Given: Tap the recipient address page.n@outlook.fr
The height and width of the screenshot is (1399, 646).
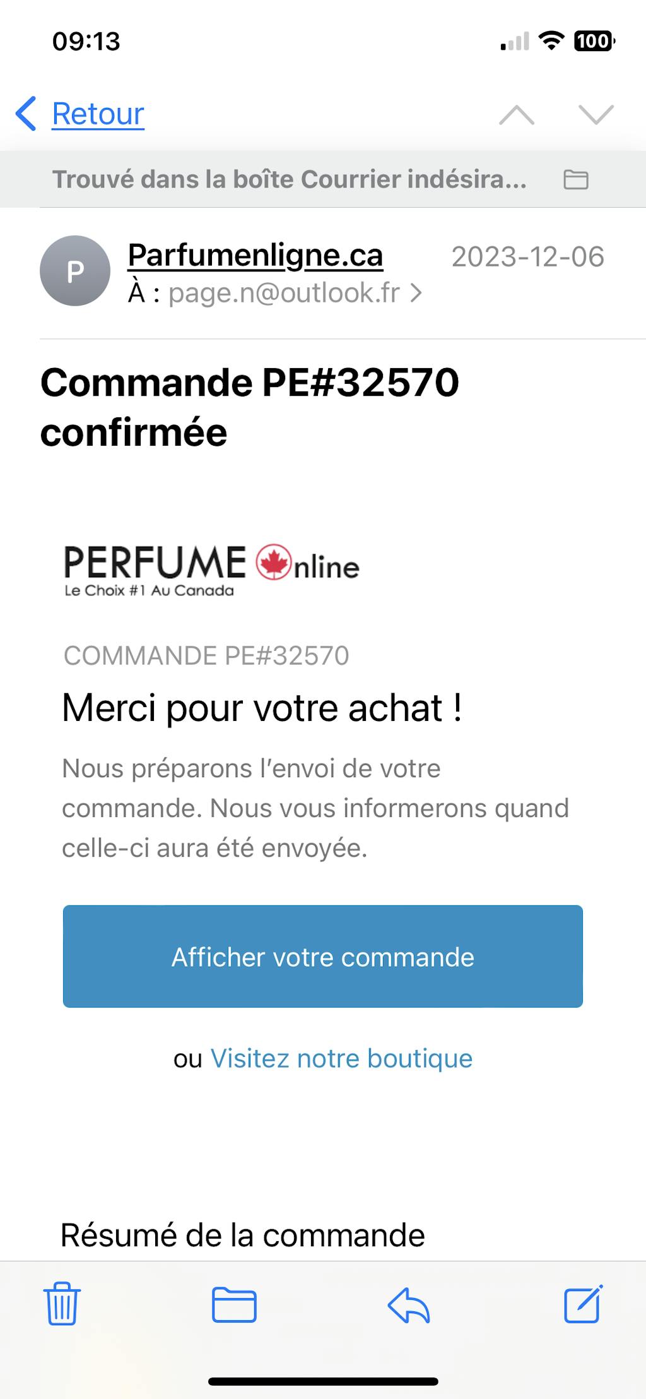Looking at the screenshot, I should 284,293.
